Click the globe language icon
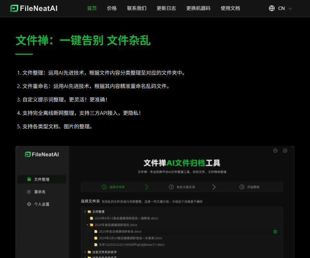 tap(272, 8)
